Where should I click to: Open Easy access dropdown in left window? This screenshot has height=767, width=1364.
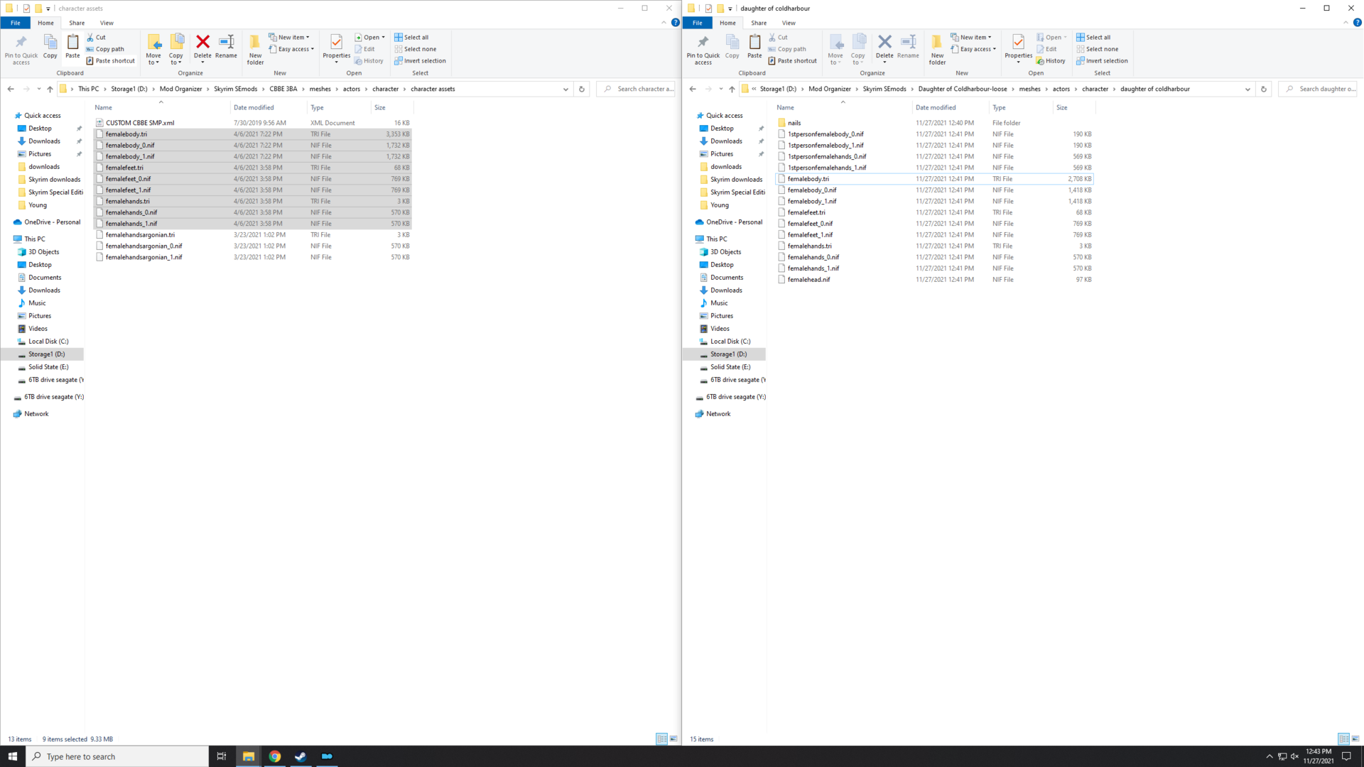291,49
